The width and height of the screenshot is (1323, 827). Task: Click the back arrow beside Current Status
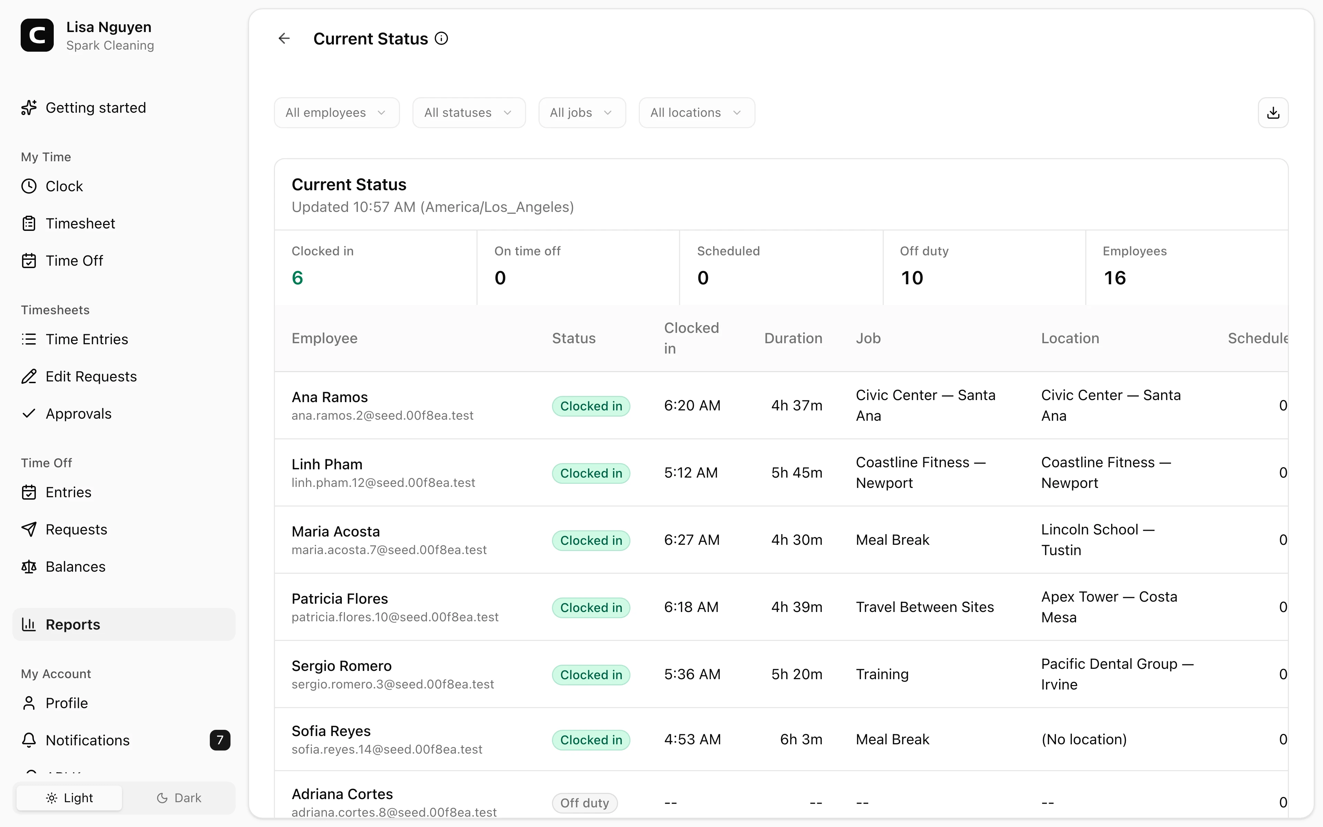(284, 38)
